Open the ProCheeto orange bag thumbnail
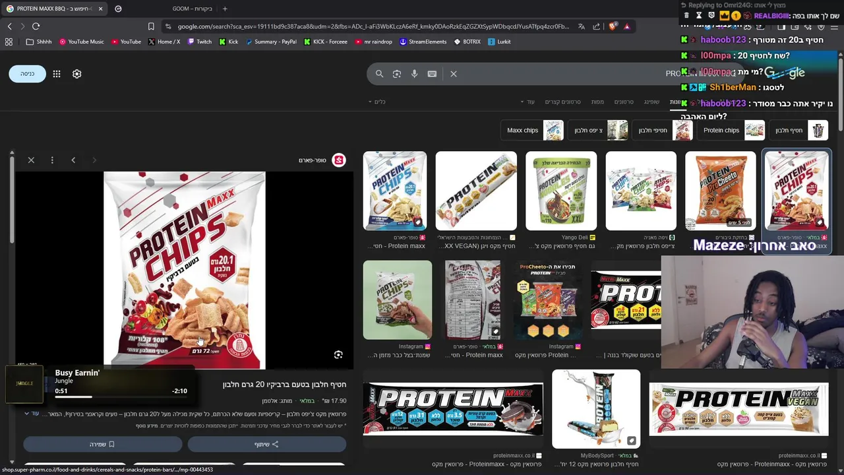Viewport: 844px width, 475px height. (720, 191)
